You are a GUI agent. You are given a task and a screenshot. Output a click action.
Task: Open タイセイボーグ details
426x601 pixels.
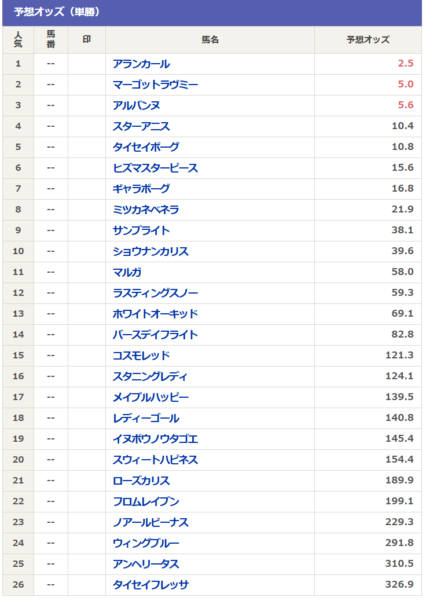tap(146, 147)
